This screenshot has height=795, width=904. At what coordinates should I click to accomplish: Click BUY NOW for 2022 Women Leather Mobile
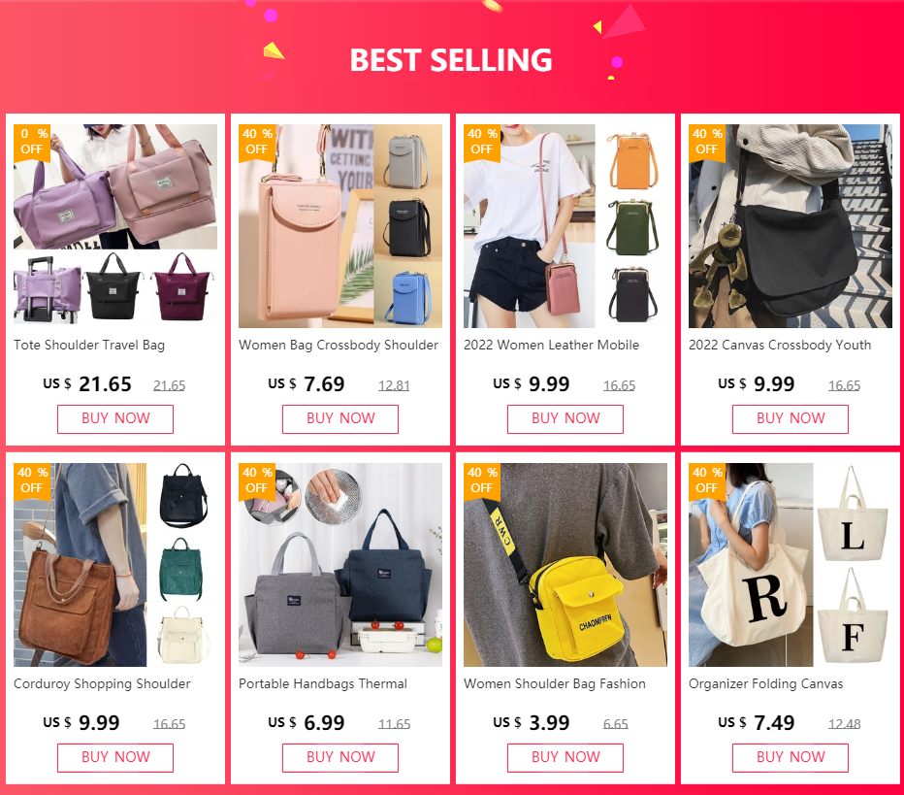click(565, 418)
